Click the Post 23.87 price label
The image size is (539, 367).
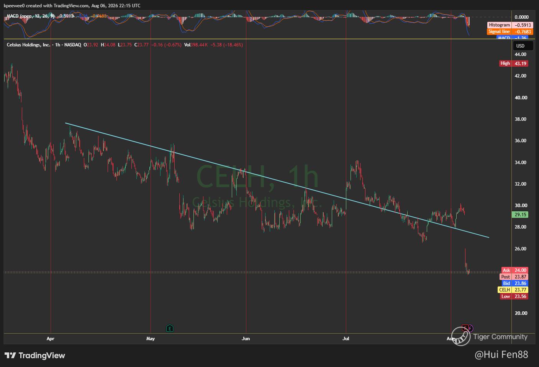514,277
